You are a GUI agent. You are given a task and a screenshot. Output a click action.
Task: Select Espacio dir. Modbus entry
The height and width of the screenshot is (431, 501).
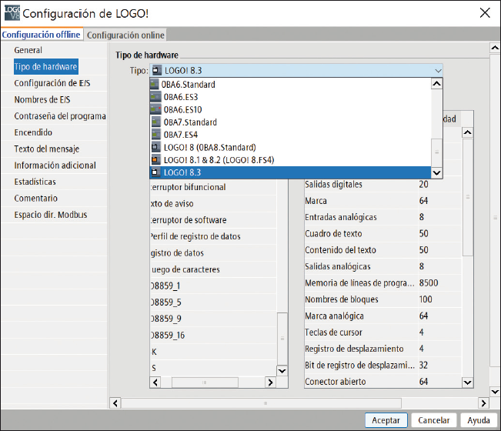click(x=51, y=215)
